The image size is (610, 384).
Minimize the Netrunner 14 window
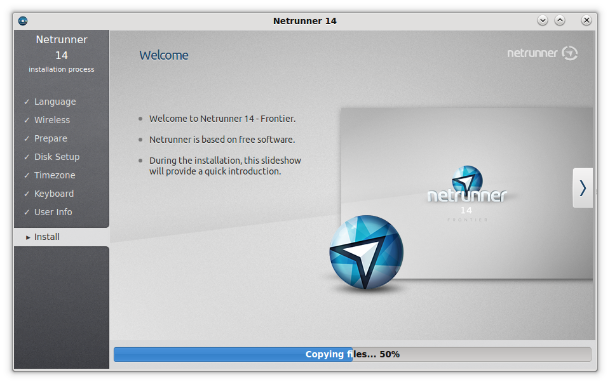click(x=542, y=20)
